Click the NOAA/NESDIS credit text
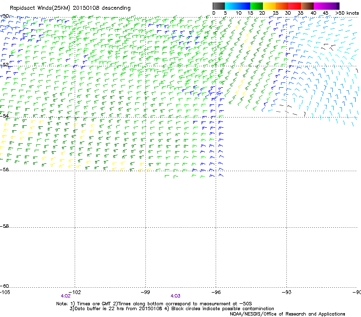The image size is (361, 317). click(x=287, y=314)
